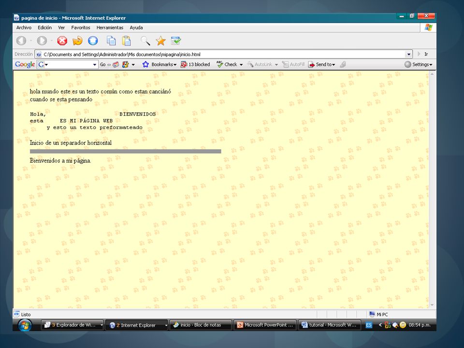464x348 pixels.
Task: Click the blue Bookmarks star icon
Action: tap(145, 64)
